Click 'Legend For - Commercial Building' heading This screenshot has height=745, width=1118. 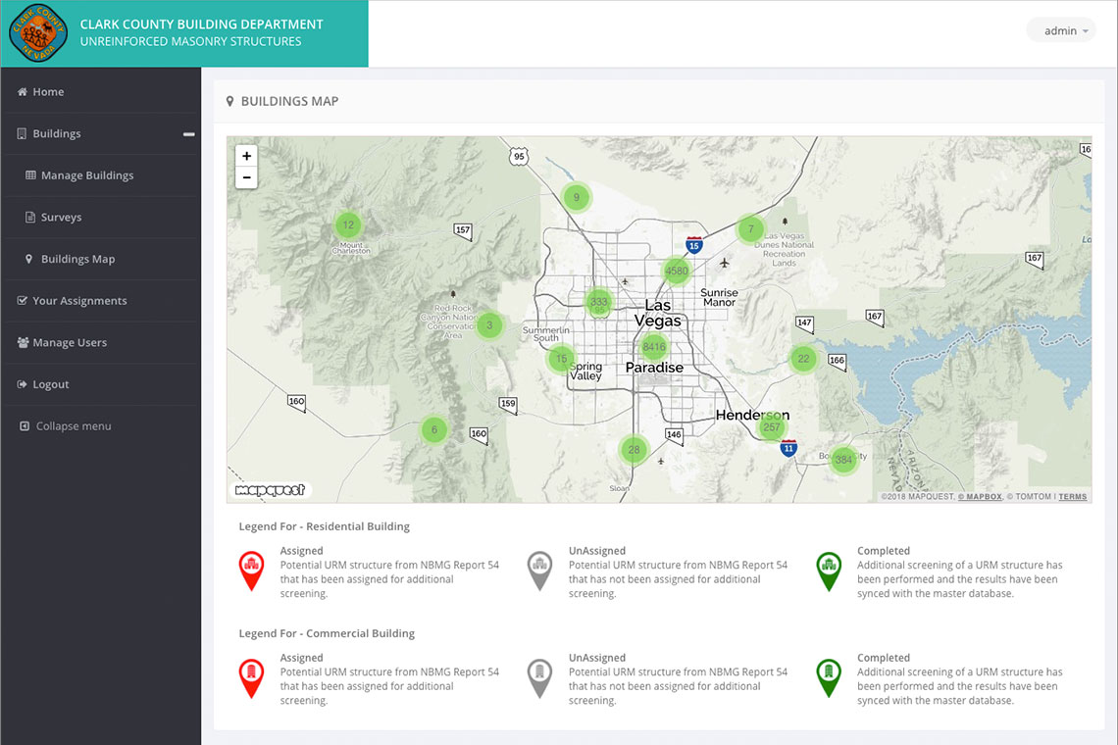pyautogui.click(x=327, y=634)
